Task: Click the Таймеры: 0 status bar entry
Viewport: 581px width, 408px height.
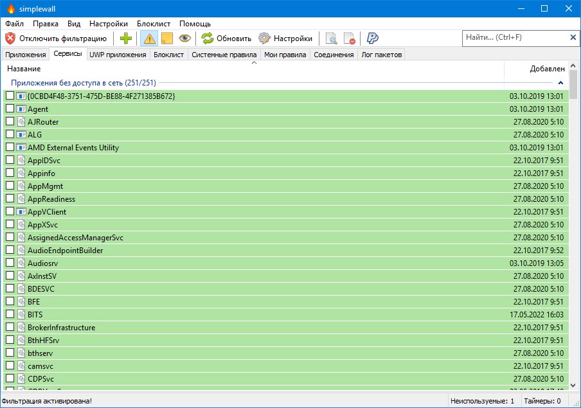Action: click(x=542, y=401)
